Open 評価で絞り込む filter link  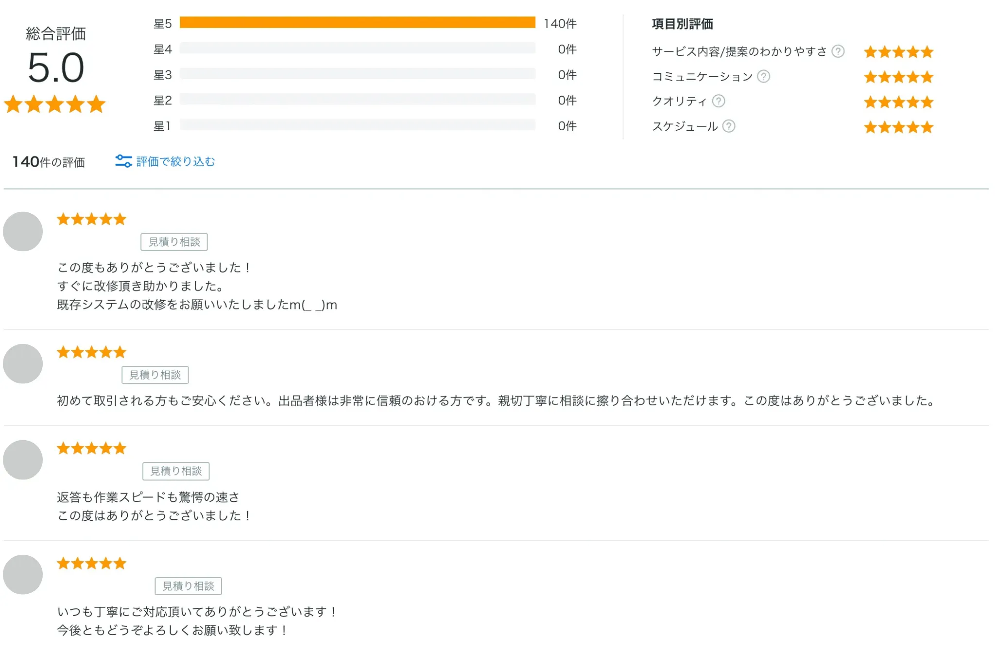(175, 161)
